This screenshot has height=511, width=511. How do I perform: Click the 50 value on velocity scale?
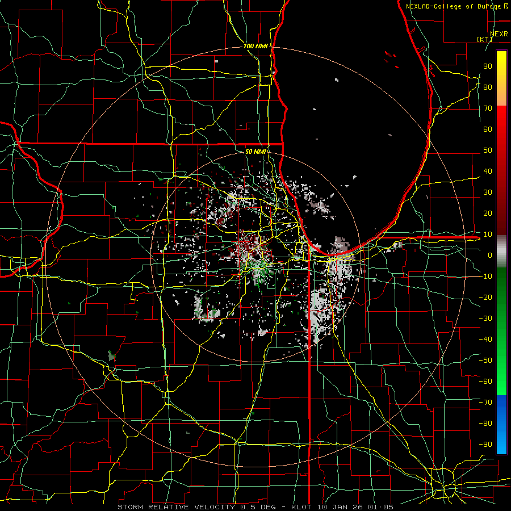click(x=488, y=150)
